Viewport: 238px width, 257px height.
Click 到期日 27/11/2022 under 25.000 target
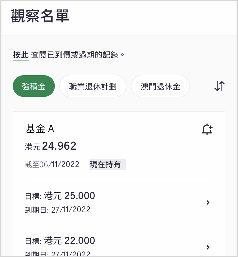pos(58,210)
